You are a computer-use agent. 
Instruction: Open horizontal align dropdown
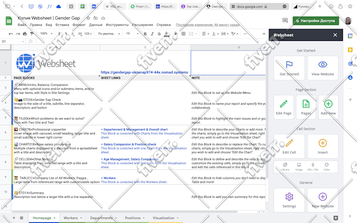pyautogui.click(x=205, y=34)
